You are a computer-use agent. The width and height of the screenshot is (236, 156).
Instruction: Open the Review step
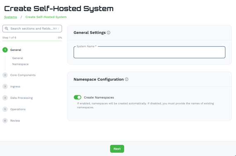click(15, 121)
